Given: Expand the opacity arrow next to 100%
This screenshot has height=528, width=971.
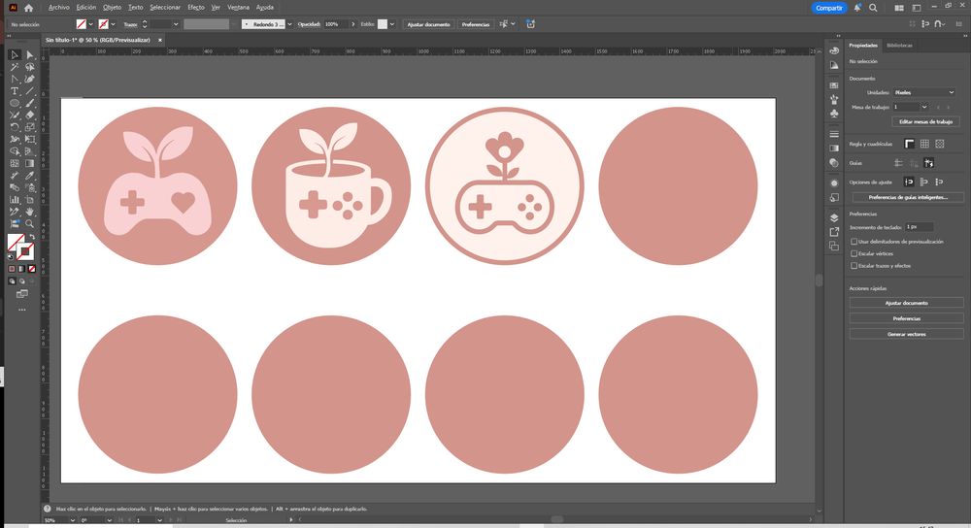Looking at the screenshot, I should click(353, 24).
